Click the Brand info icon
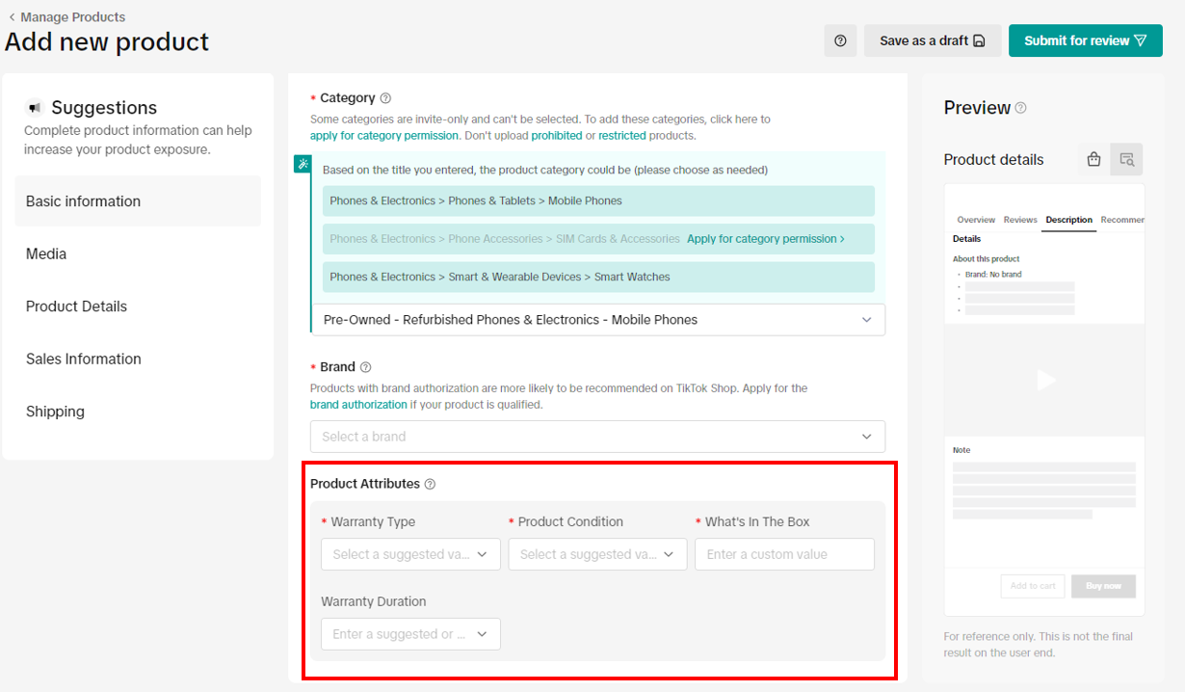The image size is (1185, 692). coord(365,367)
